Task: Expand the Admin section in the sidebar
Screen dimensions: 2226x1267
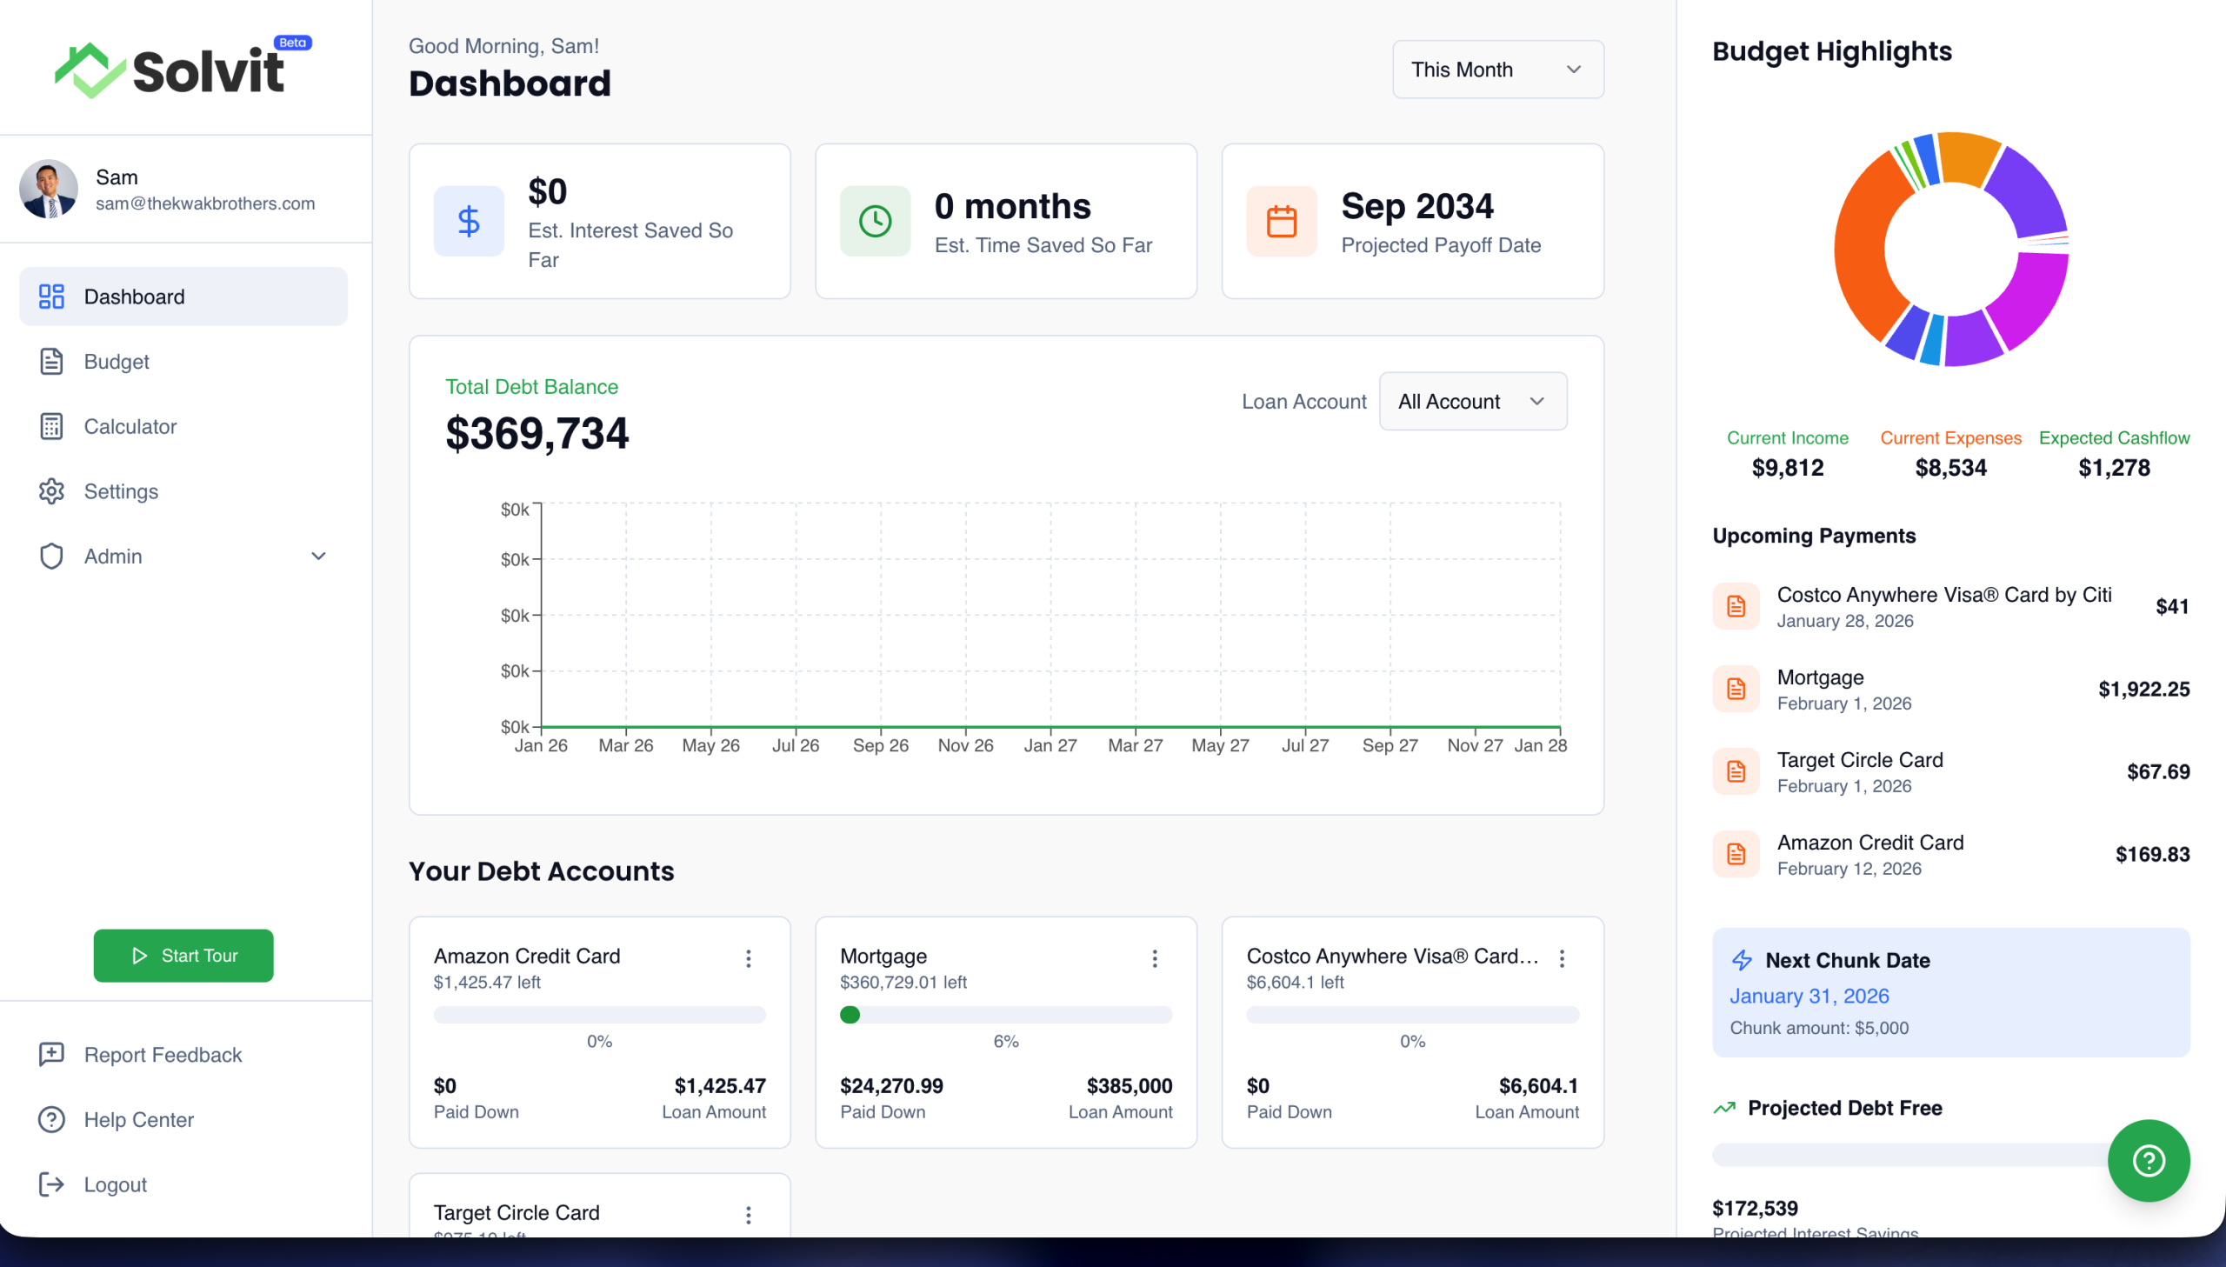Action: pos(318,556)
